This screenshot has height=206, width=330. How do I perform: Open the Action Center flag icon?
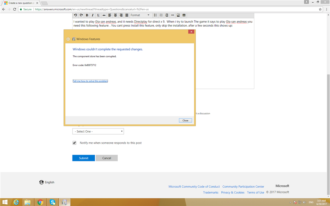point(295,202)
